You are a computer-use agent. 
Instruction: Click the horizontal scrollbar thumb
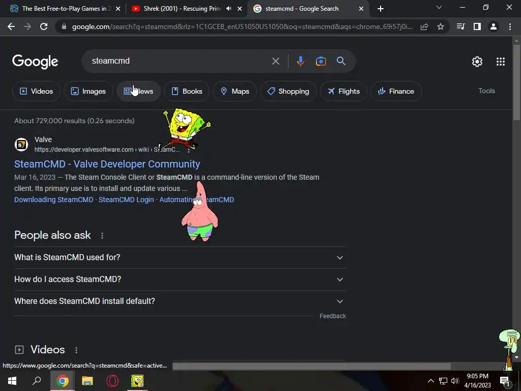(x=311, y=366)
